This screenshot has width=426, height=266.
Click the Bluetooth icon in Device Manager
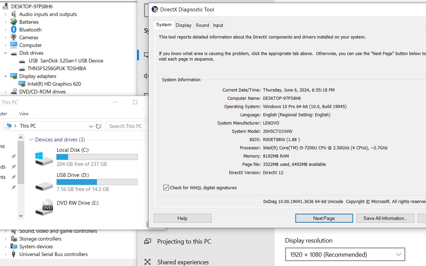(14, 30)
